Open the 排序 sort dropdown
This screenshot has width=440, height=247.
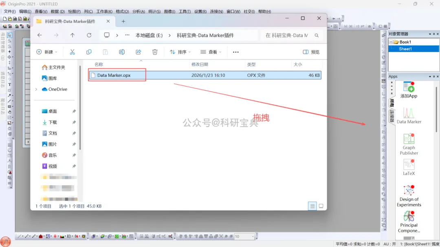point(180,52)
